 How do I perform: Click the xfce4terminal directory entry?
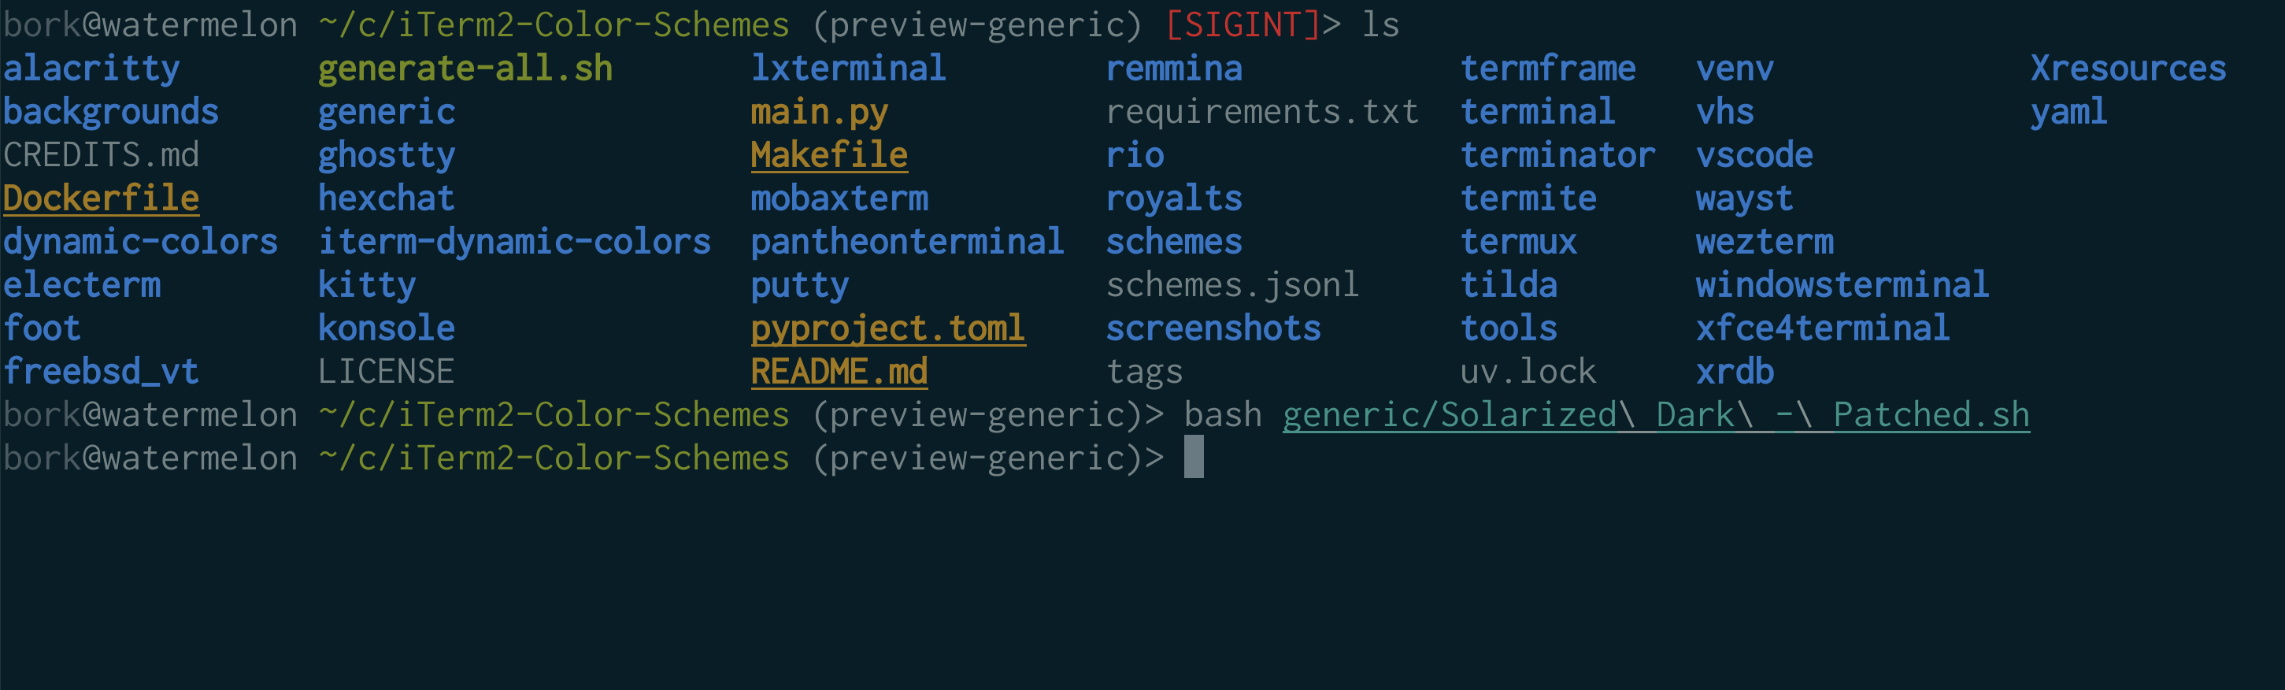tap(1823, 328)
